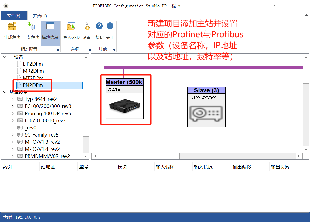Expand the PBMDMM/V02_rev2 node

point(13,156)
